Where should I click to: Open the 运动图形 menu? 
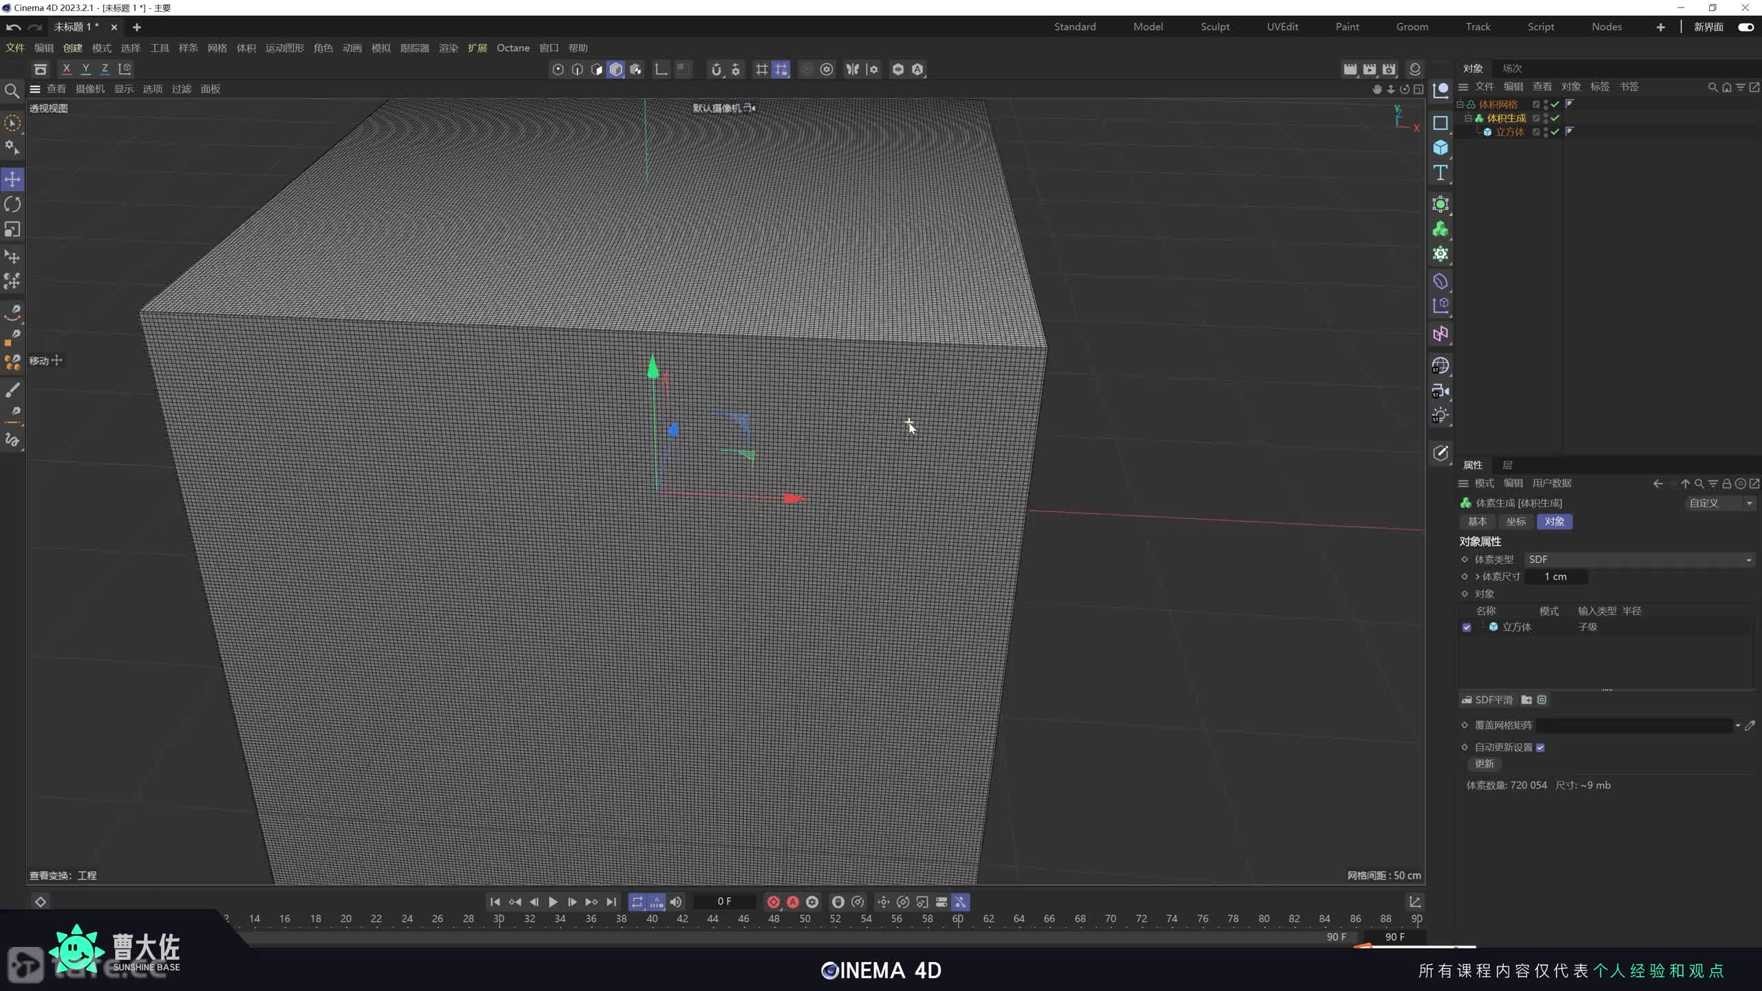tap(284, 48)
